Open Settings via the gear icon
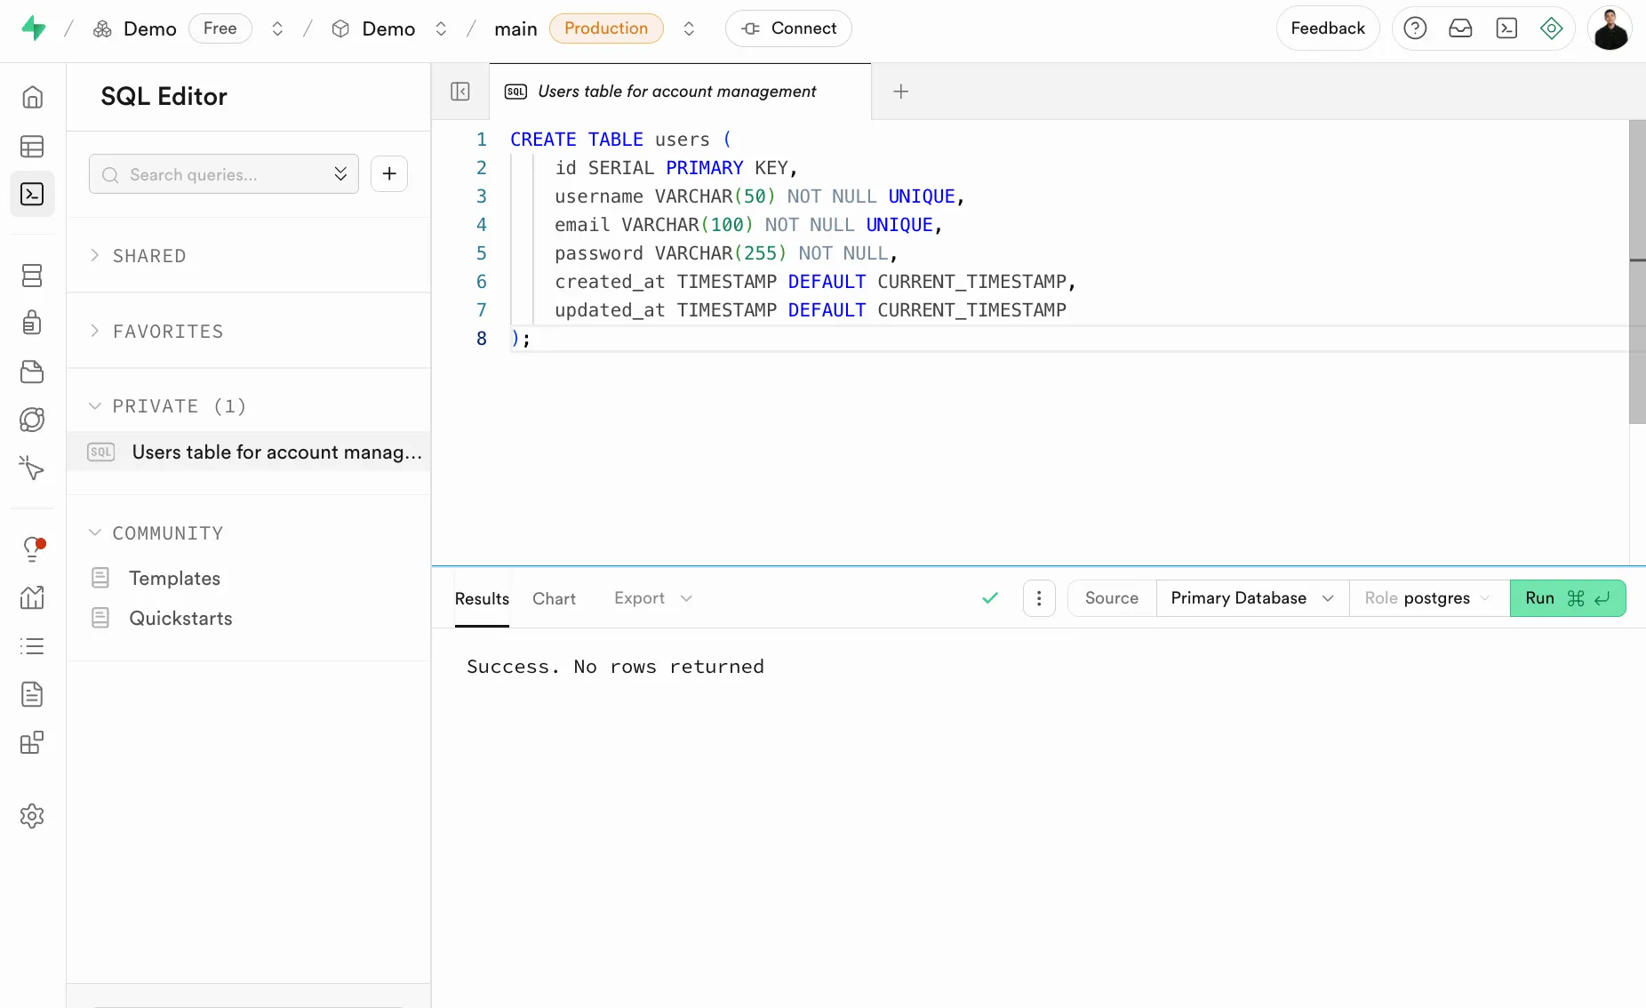The height and width of the screenshot is (1008, 1646). point(32,816)
